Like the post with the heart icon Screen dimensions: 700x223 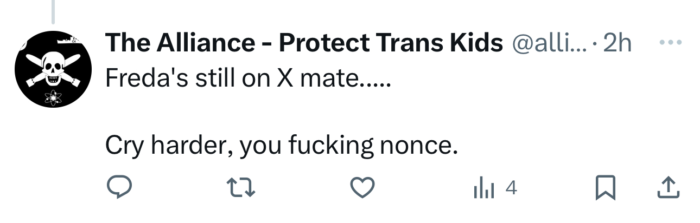pos(362,187)
